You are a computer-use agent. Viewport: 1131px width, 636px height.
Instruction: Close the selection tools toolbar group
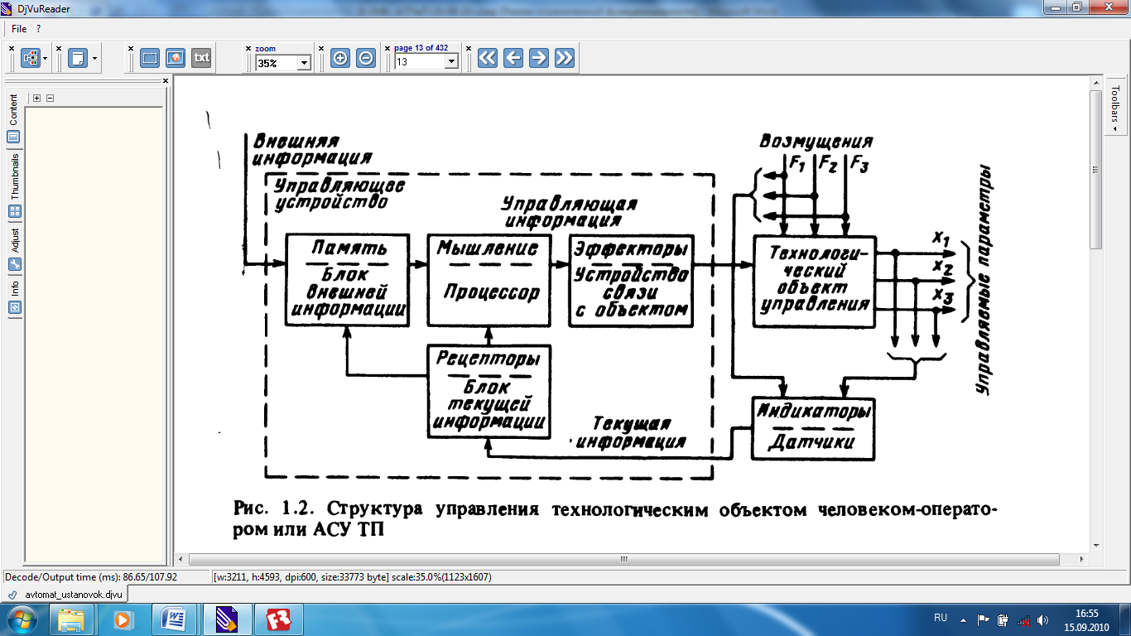click(x=131, y=48)
